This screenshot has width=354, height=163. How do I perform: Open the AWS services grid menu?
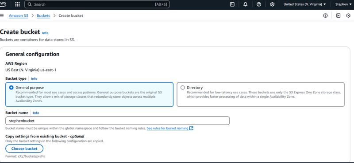click(x=17, y=4)
